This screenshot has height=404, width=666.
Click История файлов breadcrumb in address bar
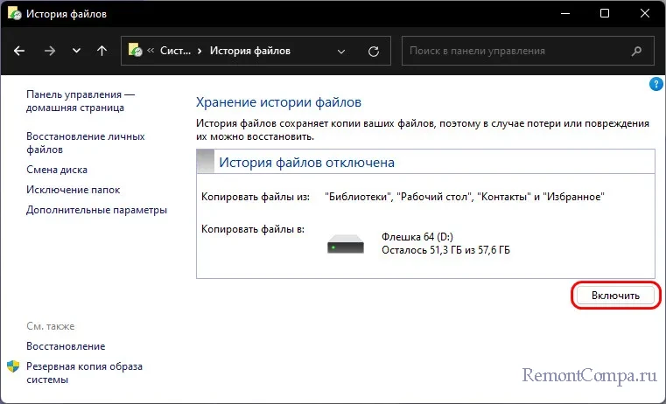(x=249, y=51)
